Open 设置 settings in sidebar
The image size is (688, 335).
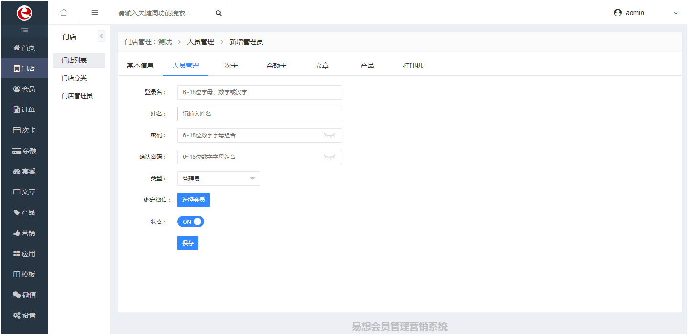click(x=24, y=315)
